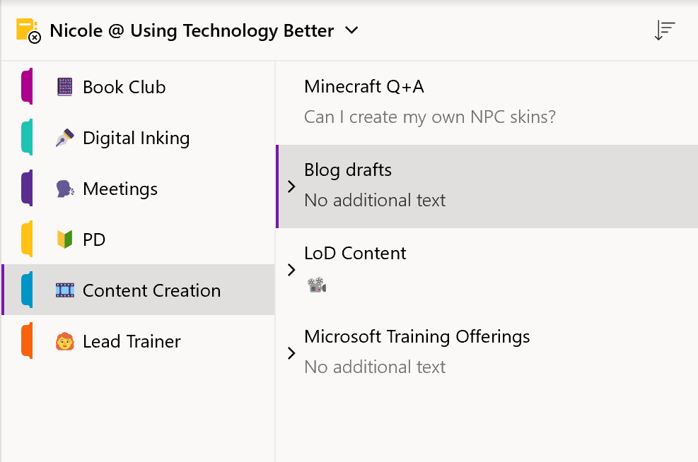Open the Microsoft Training Offerings page
Image resolution: width=698 pixels, height=462 pixels.
point(487,352)
